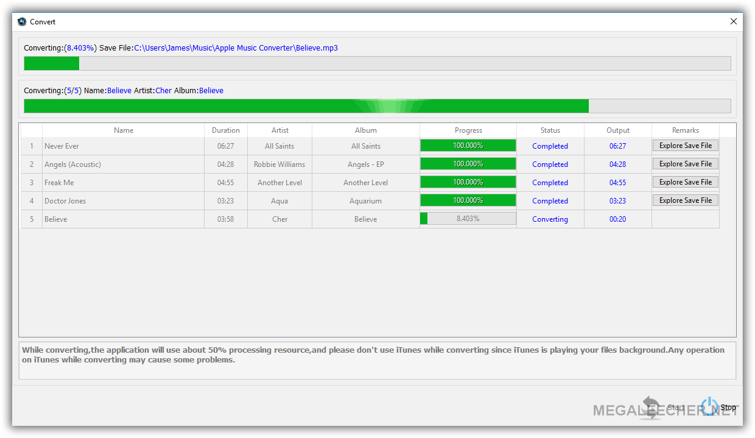This screenshot has height=438, width=755.
Task: Click the 03:58 duration cell
Action: point(226,219)
